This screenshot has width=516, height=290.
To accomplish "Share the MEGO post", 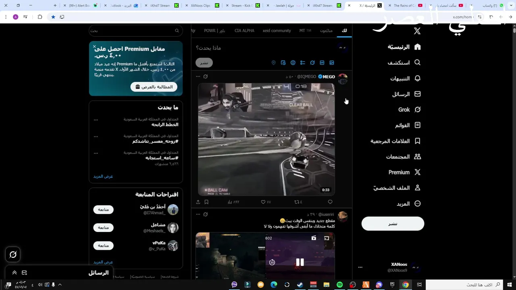I will pyautogui.click(x=198, y=202).
